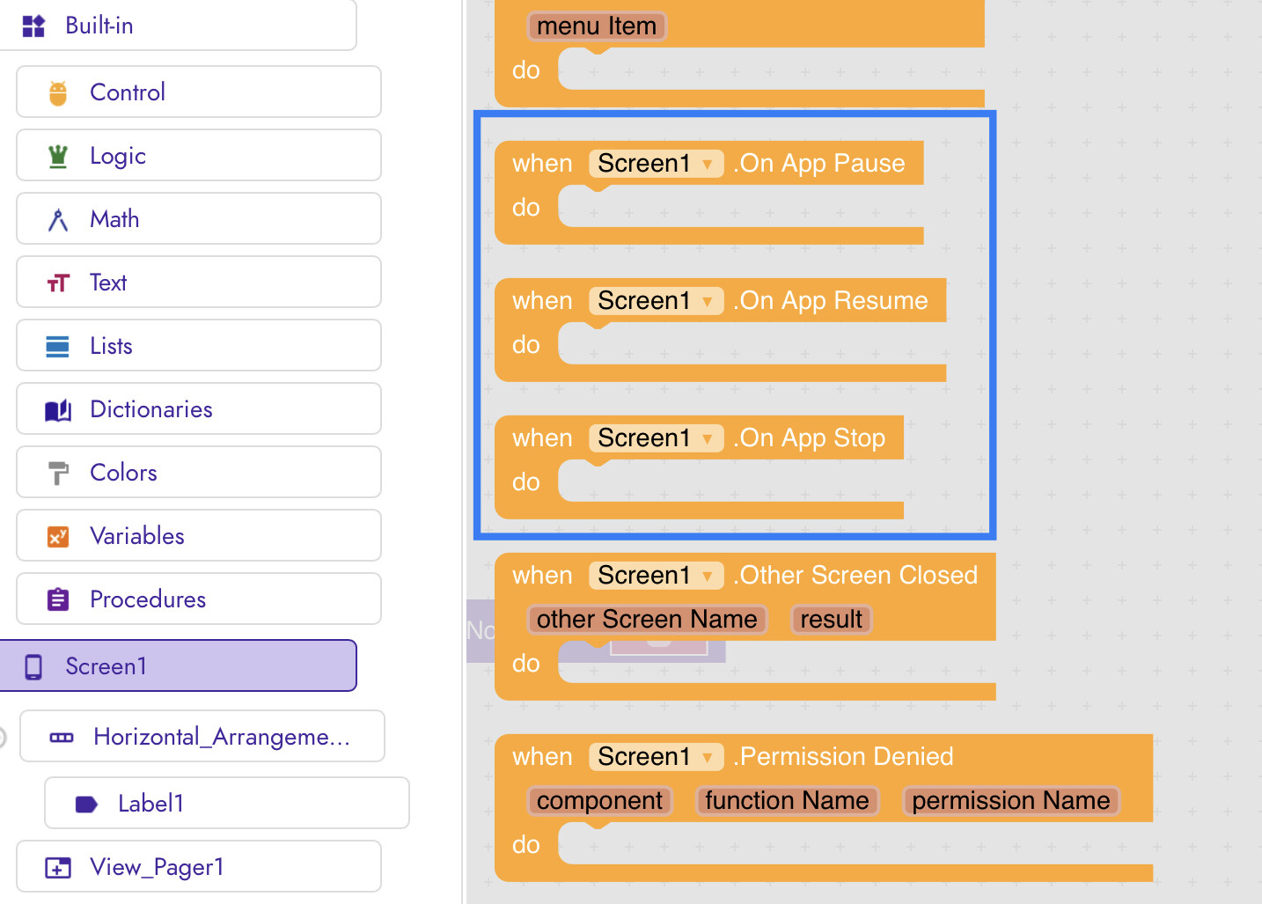The image size is (1262, 904).
Task: Click the Control category android icon
Action: (58, 92)
